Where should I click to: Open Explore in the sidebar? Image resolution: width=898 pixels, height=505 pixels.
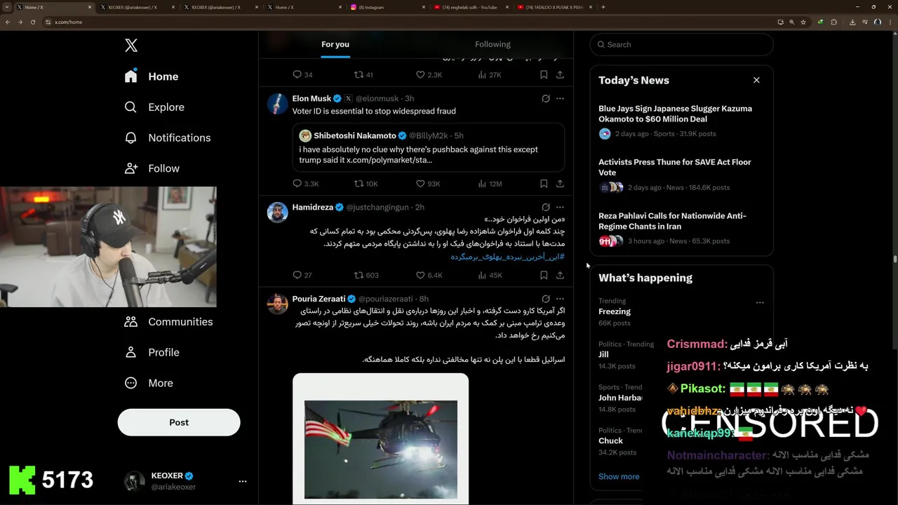pos(154,107)
